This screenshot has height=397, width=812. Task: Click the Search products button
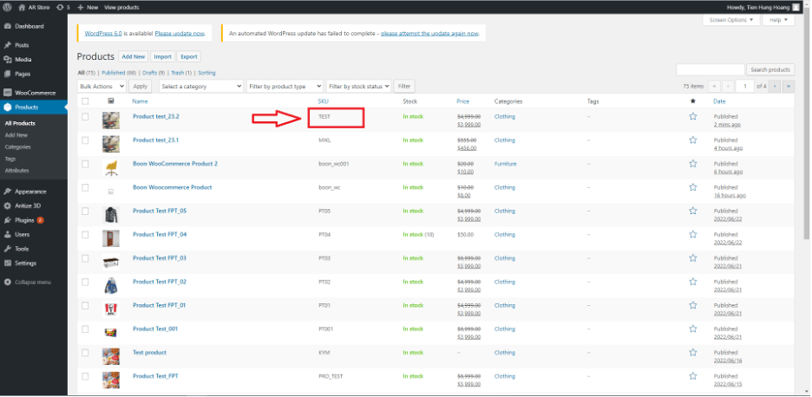point(770,69)
